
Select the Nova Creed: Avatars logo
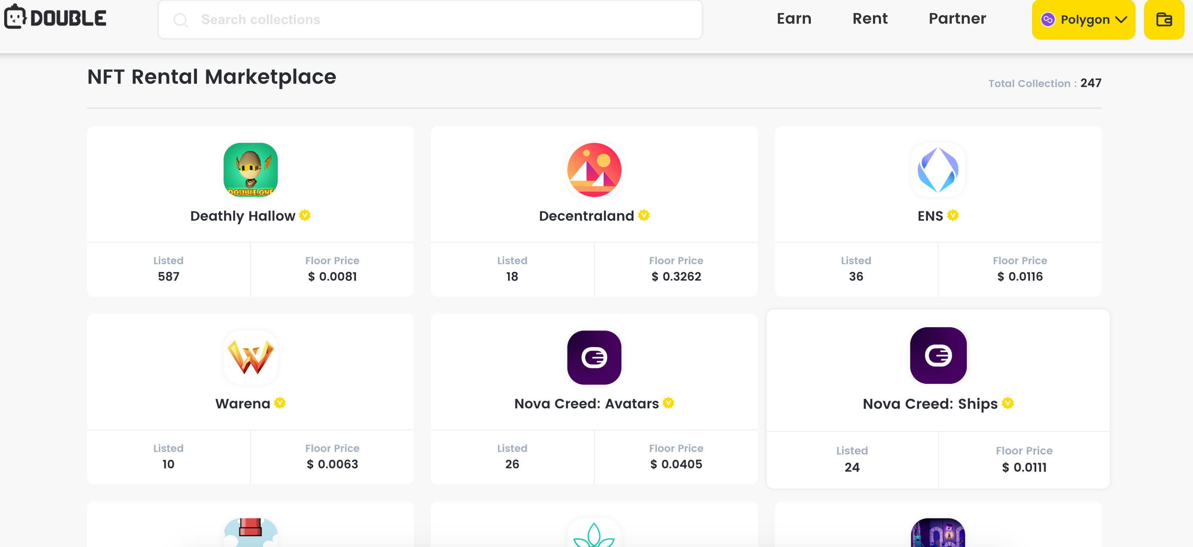point(594,357)
